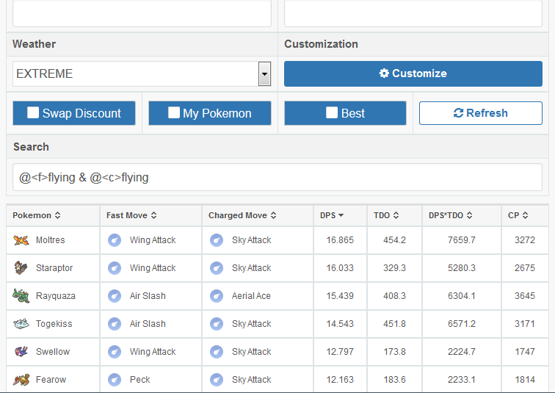Sort table by CP column

click(x=518, y=215)
